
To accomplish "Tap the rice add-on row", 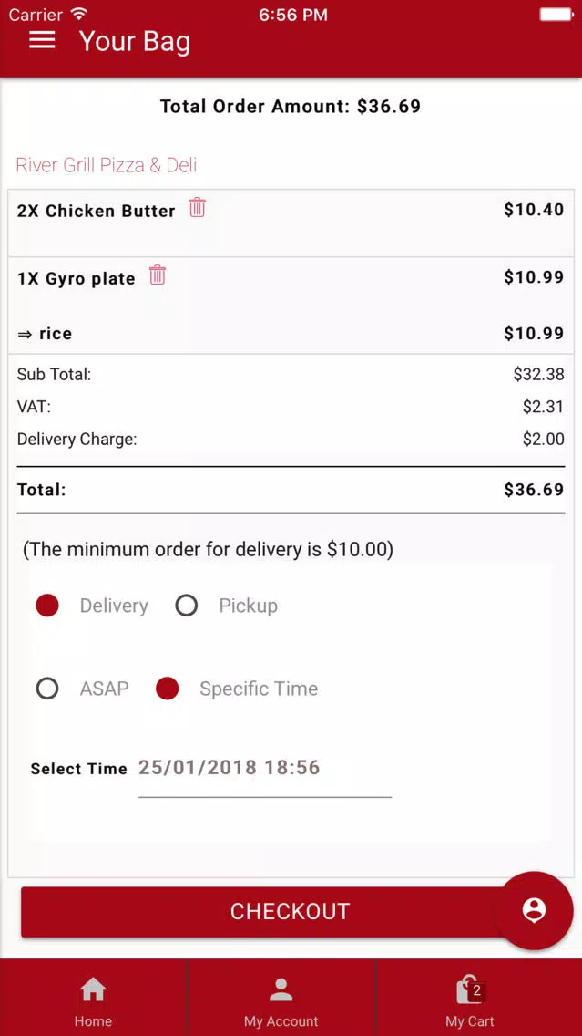I will (291, 334).
